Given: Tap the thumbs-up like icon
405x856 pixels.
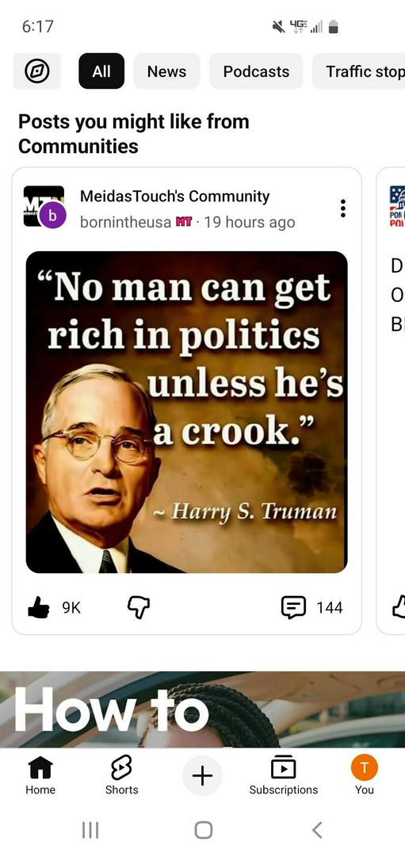Looking at the screenshot, I should [38, 607].
